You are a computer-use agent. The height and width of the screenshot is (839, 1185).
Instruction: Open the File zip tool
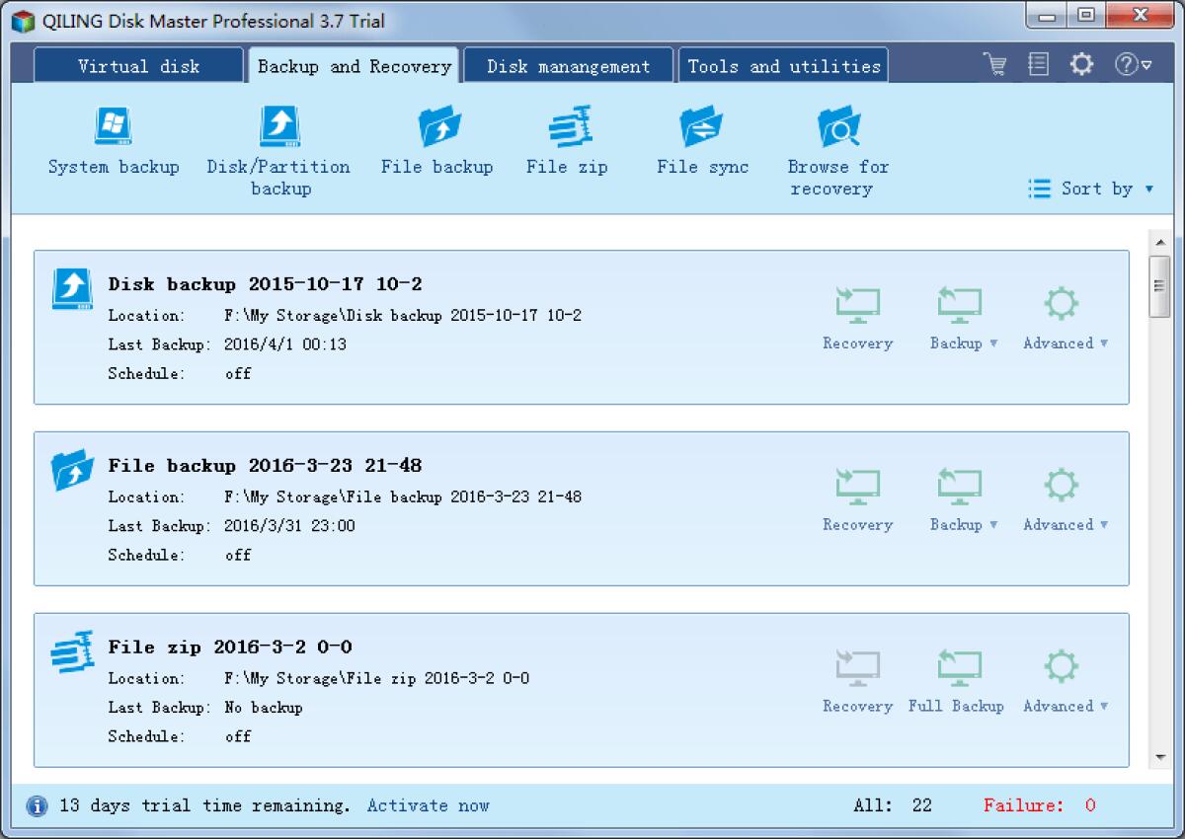566,139
